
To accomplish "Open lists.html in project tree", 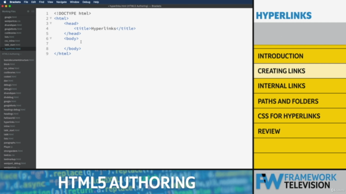I will pyautogui.click(x=9, y=138).
